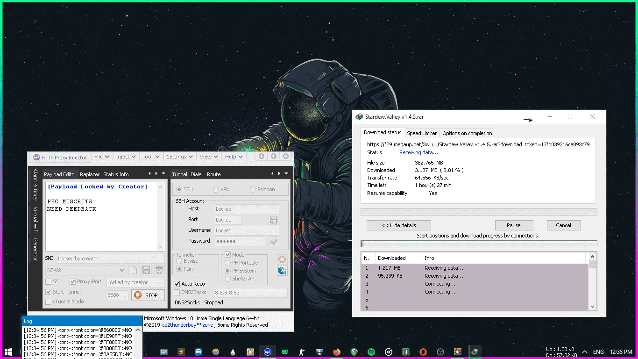Image resolution: width=638 pixels, height=359 pixels.
Task: Click the STOP button in HTTP Proxy Injector
Action: (148, 295)
